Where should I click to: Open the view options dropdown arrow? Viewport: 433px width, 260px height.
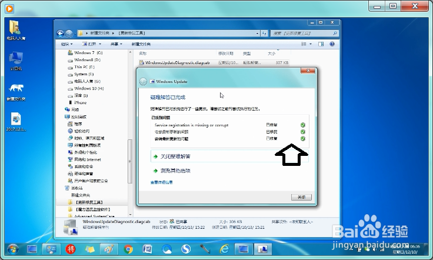coord(311,44)
